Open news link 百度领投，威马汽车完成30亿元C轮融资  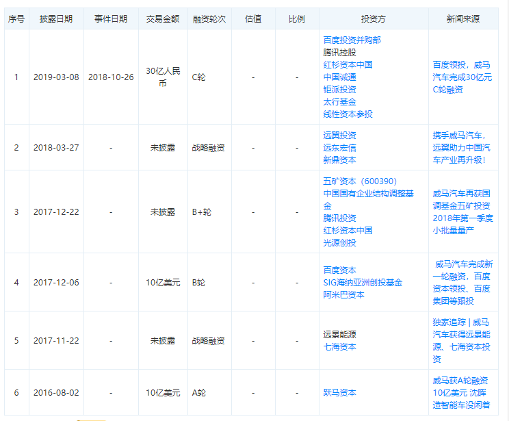click(x=462, y=77)
